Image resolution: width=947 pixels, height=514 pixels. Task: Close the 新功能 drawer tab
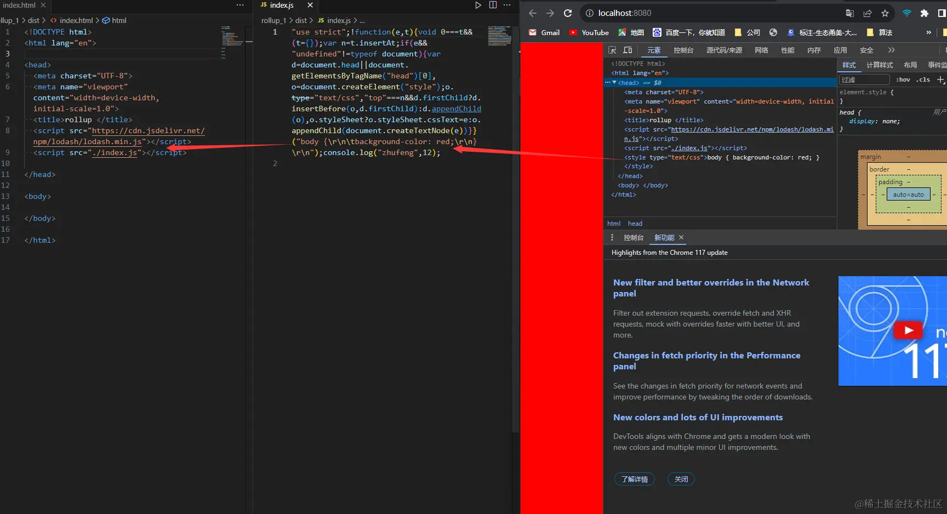681,237
